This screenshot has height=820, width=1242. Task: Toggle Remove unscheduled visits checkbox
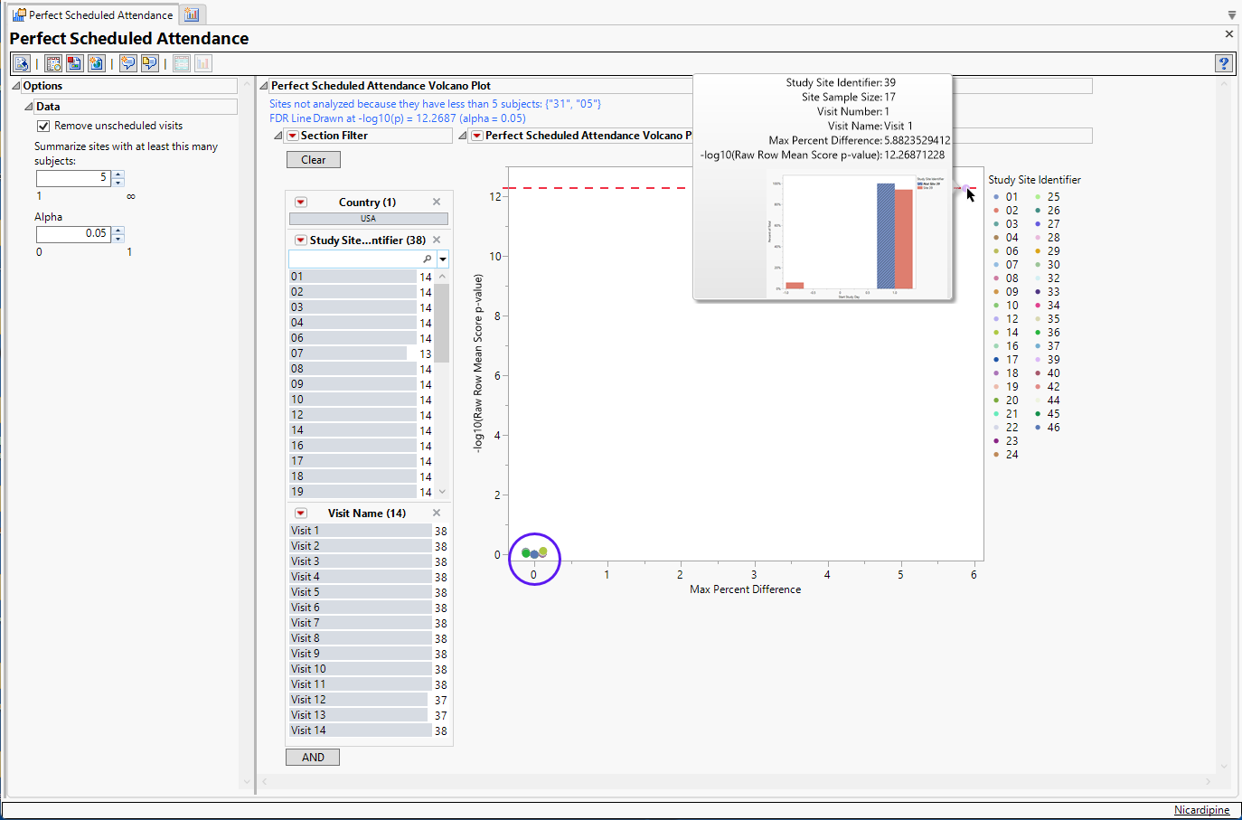point(43,126)
